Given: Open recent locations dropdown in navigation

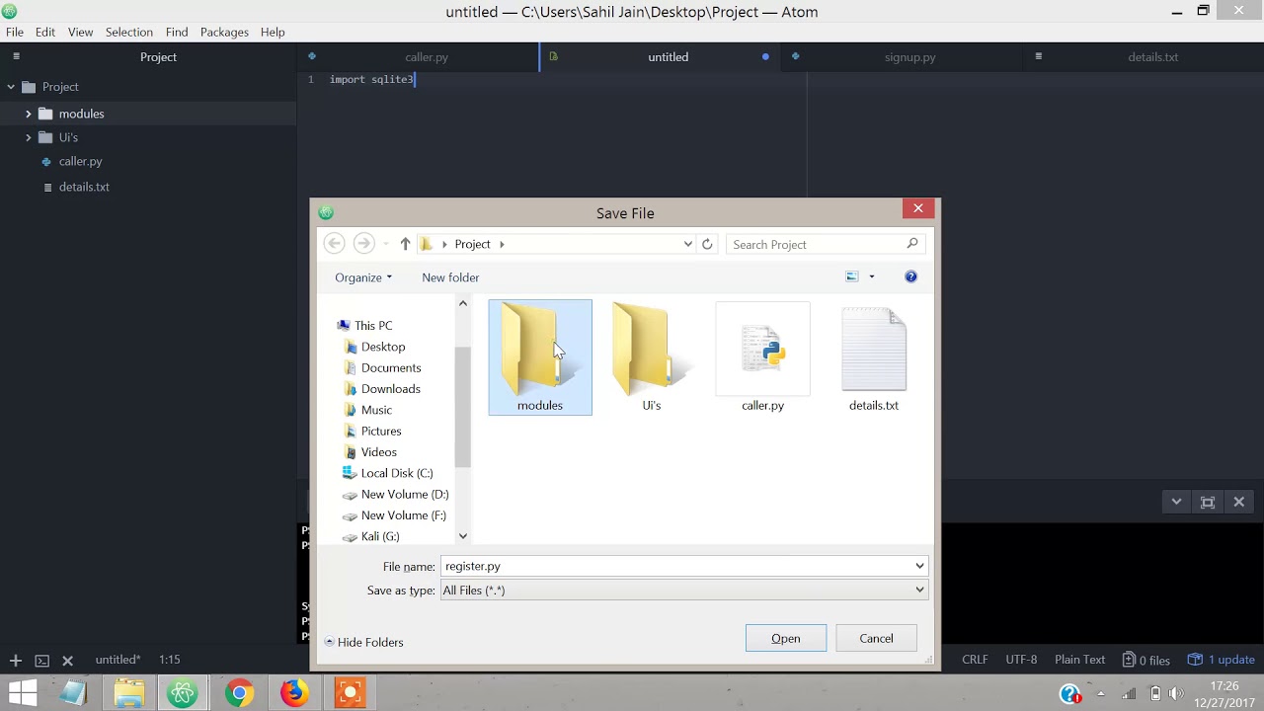Looking at the screenshot, I should pos(385,244).
